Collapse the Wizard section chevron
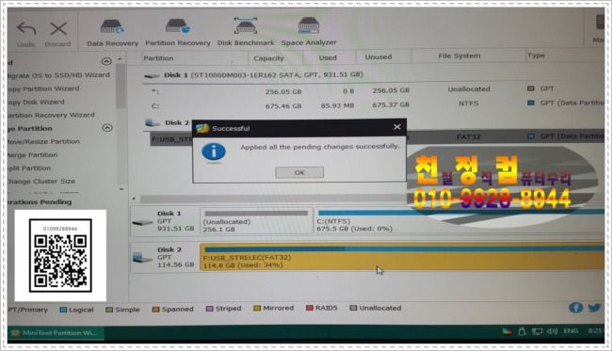 point(106,61)
